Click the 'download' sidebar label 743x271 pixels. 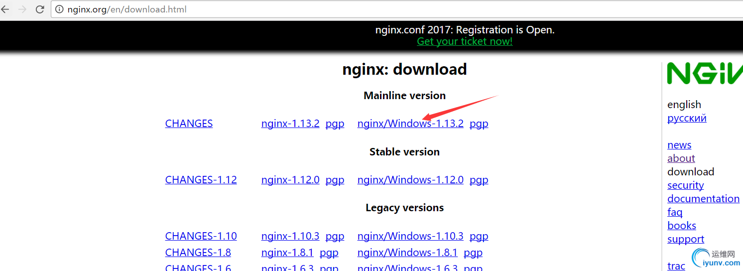point(691,172)
